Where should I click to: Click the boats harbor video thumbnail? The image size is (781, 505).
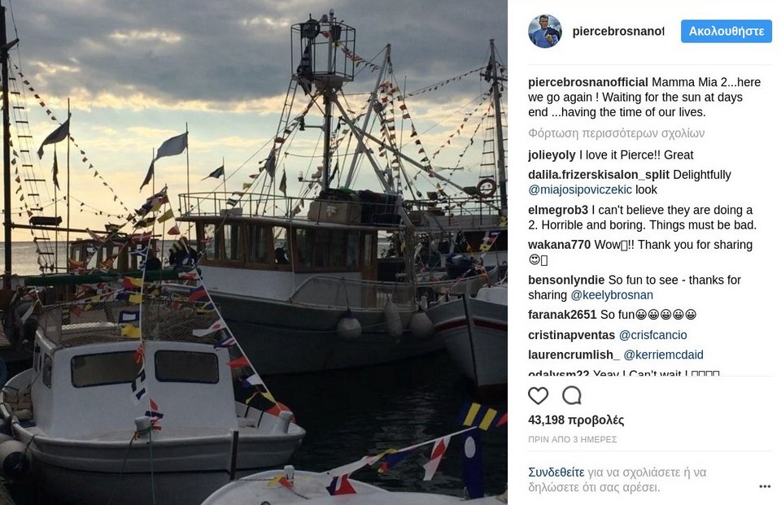(254, 252)
